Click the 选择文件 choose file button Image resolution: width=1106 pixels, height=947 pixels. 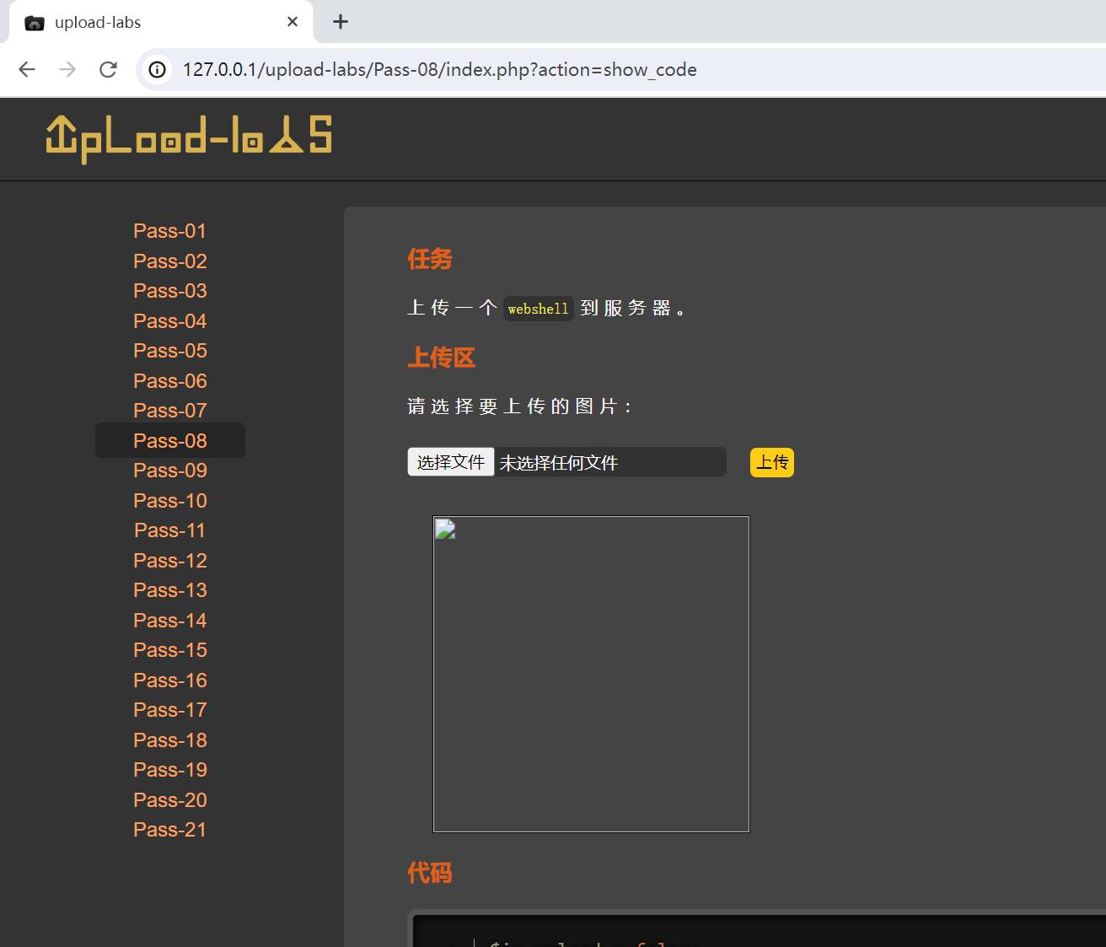(x=451, y=462)
